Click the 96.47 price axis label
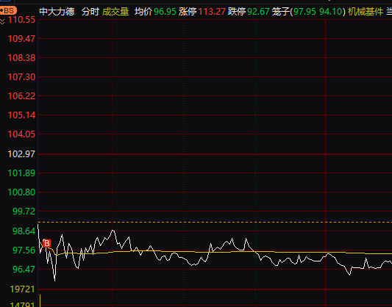 pos(24,270)
